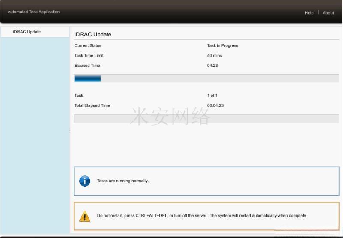Click the Elapsed Time label
The width and height of the screenshot is (343, 238).
(87, 66)
